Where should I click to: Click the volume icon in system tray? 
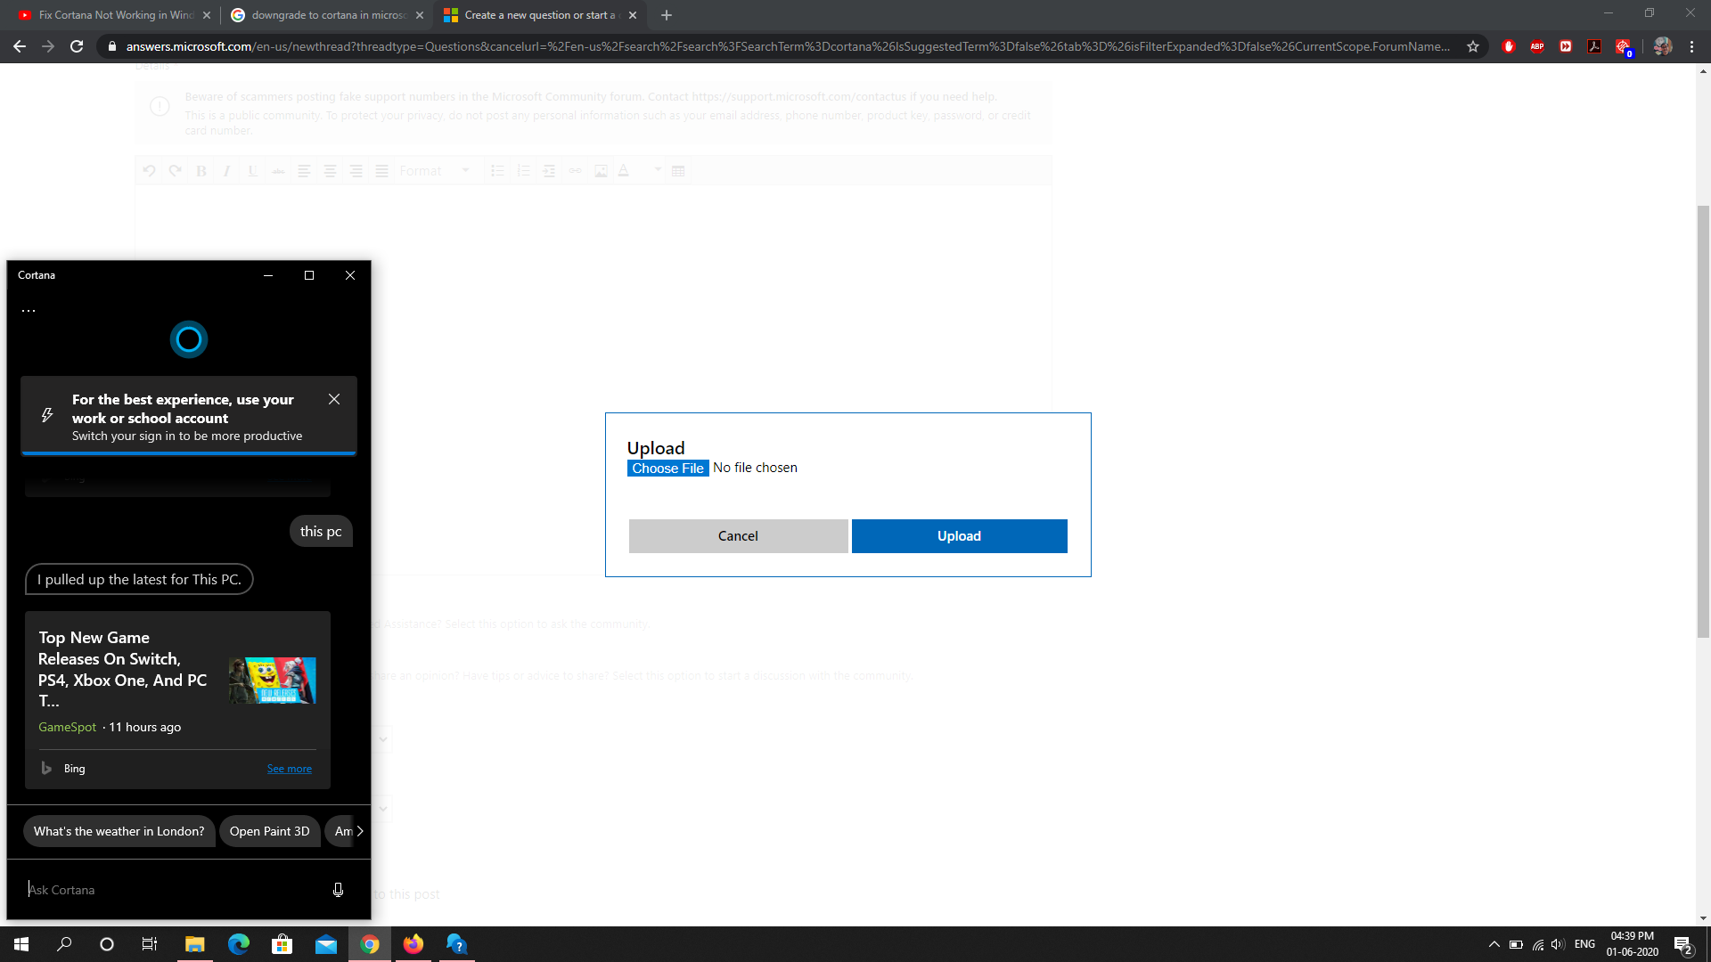click(x=1558, y=944)
